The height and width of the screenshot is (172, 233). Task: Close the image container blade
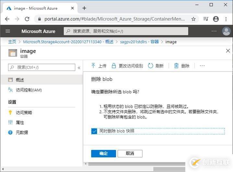click(228, 51)
